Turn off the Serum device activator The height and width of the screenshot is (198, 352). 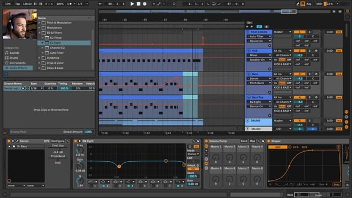[x=9, y=141]
